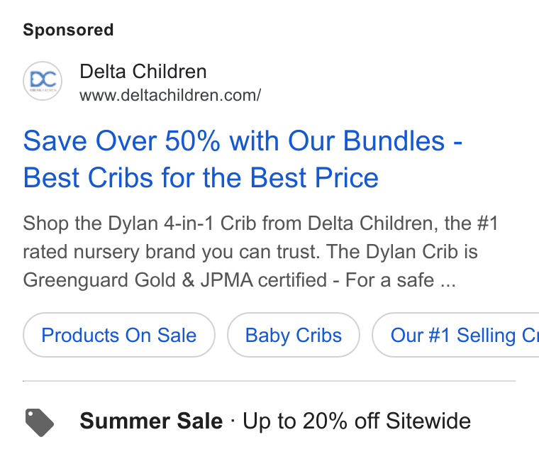Click the 50% text in the headline

pyautogui.click(x=192, y=140)
